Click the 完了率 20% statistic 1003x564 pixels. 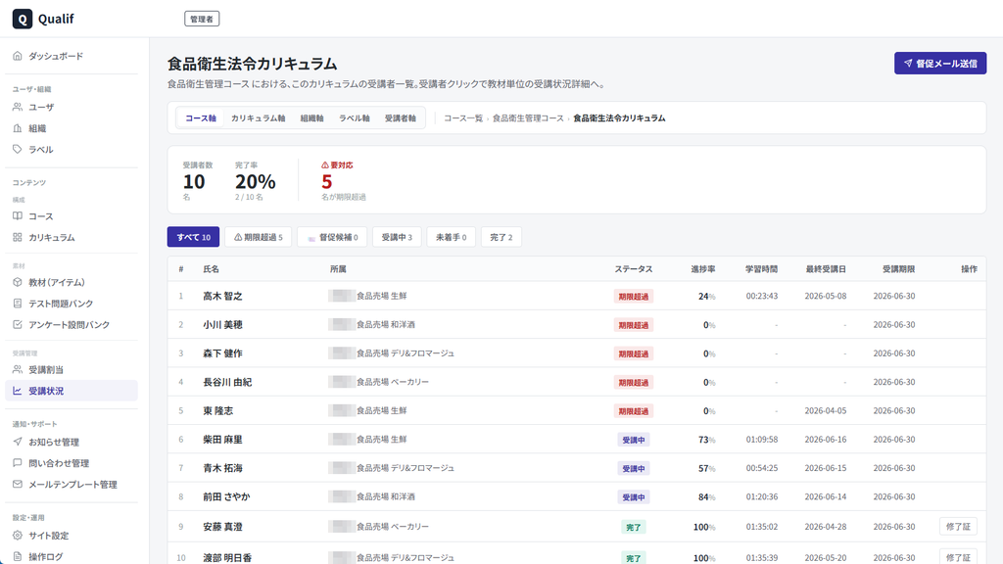point(256,181)
